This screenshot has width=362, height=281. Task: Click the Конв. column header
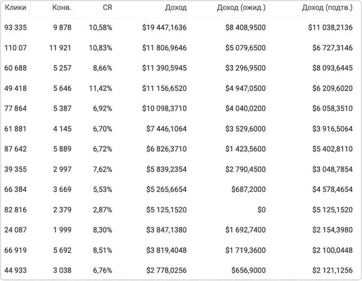(62, 8)
